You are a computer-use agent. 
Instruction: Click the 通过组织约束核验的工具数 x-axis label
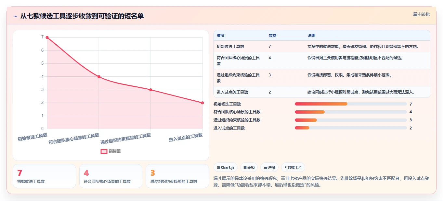tap(126, 138)
